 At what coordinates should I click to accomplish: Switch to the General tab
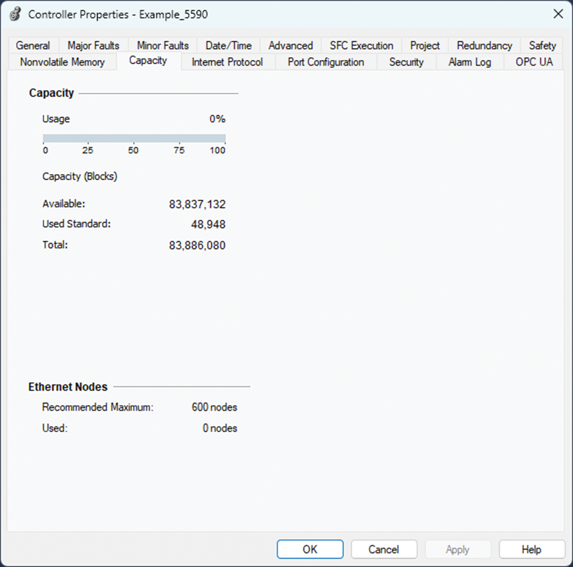(x=33, y=45)
